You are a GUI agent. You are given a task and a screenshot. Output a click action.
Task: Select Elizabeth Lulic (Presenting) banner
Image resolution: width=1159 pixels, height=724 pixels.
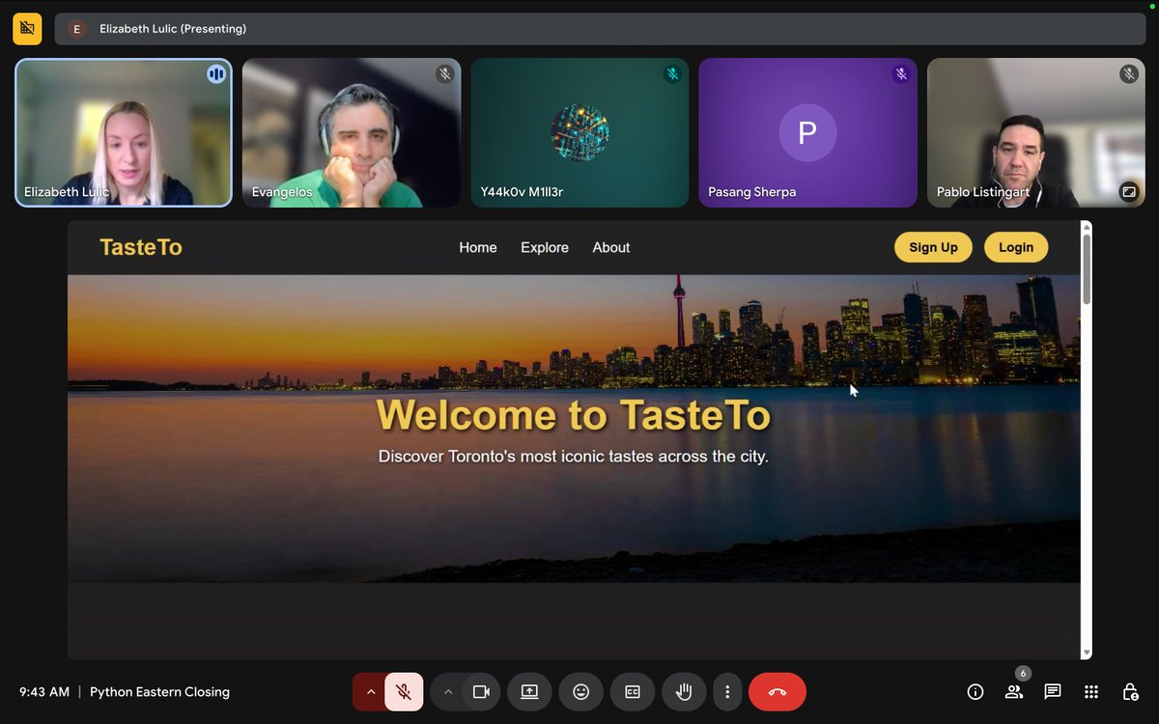600,29
